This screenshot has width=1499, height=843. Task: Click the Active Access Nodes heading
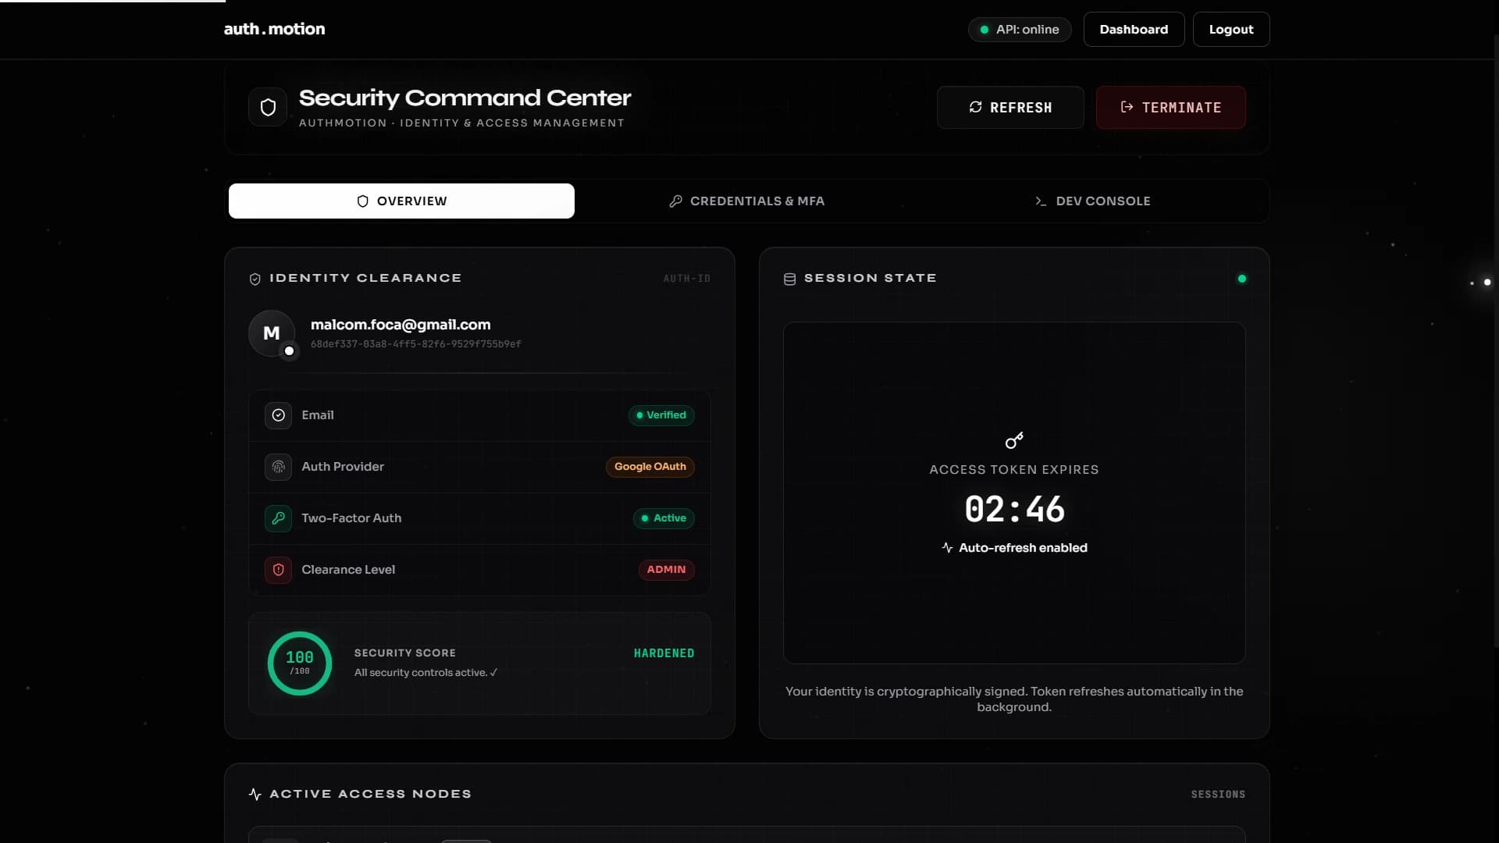370,794
